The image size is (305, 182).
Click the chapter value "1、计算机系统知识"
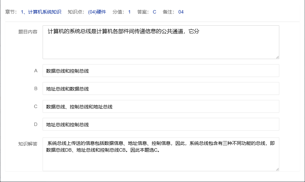[41, 12]
